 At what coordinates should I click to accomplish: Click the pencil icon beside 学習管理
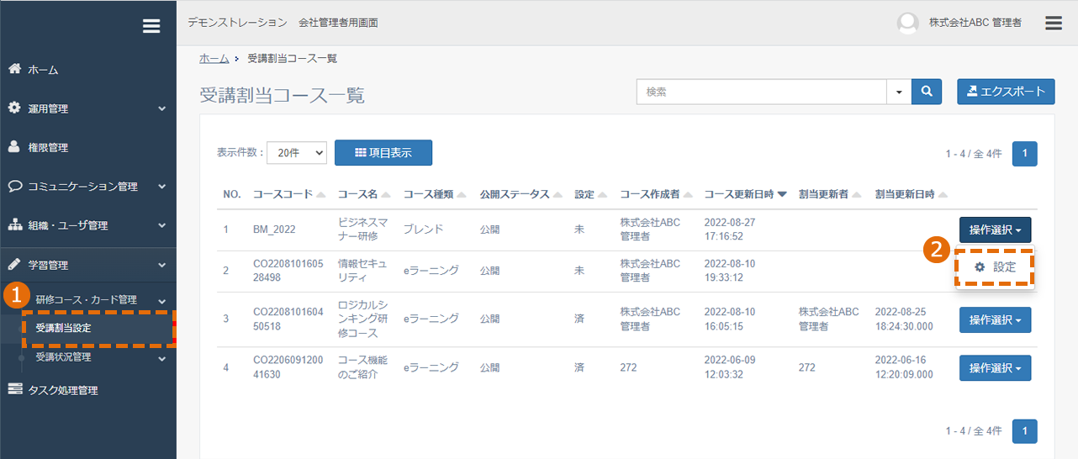coord(14,264)
